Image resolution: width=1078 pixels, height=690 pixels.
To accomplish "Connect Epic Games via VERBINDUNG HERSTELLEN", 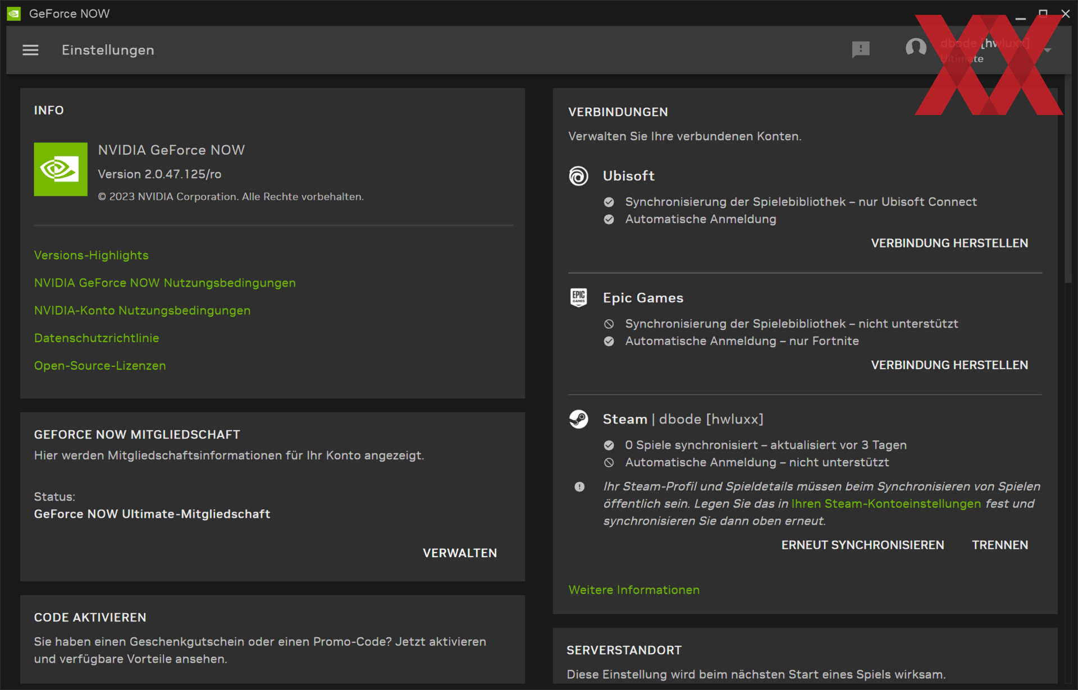I will point(949,365).
